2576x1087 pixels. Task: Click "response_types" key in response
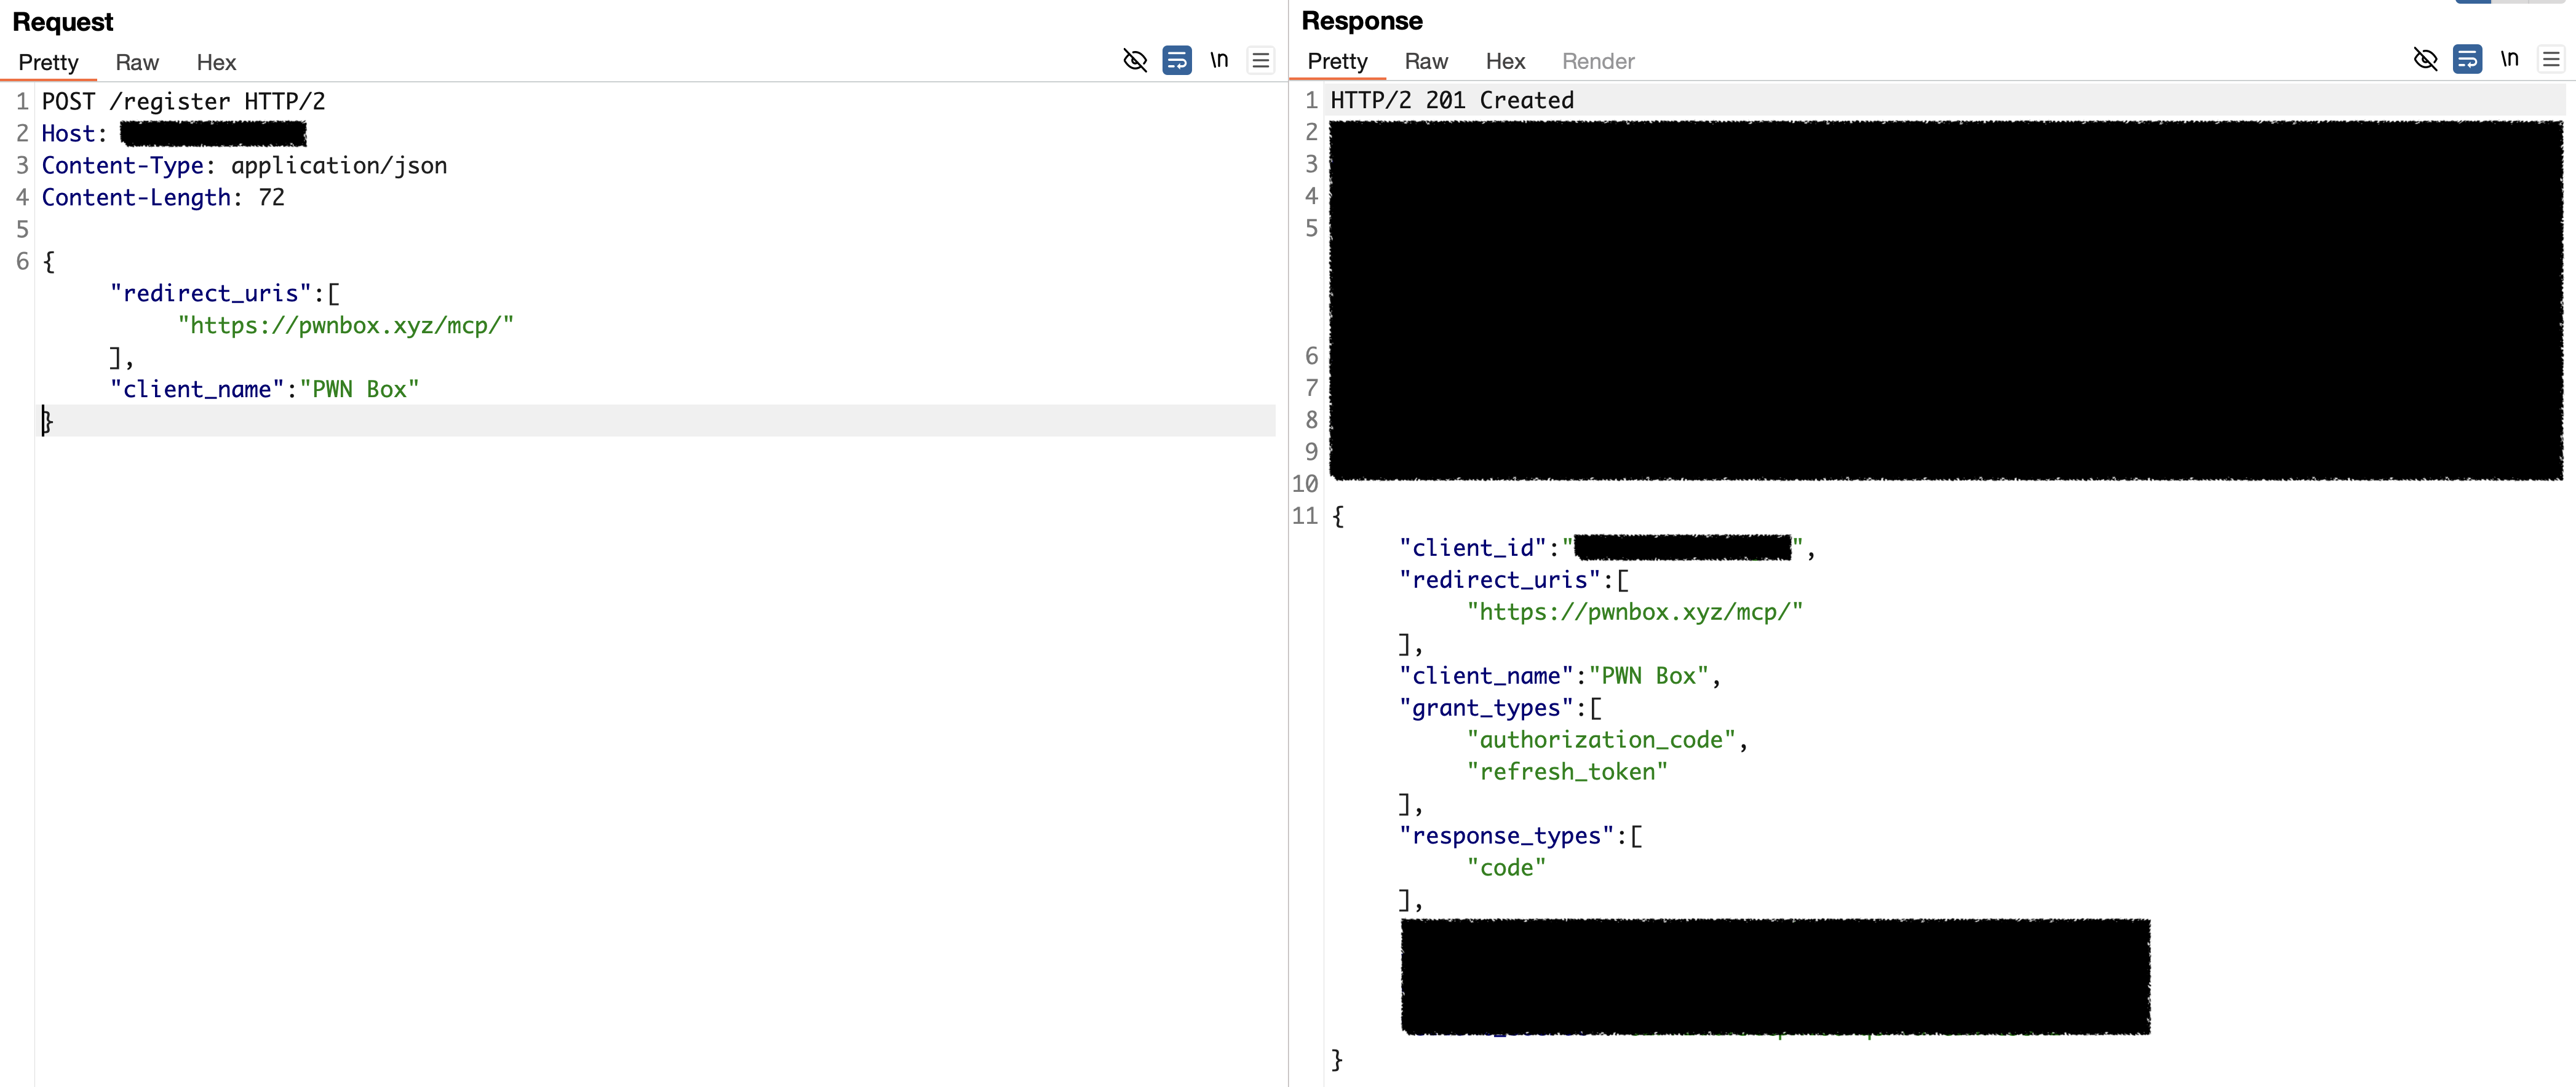tap(1506, 836)
